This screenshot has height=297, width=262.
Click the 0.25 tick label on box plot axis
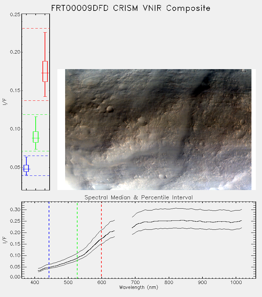(15, 14)
